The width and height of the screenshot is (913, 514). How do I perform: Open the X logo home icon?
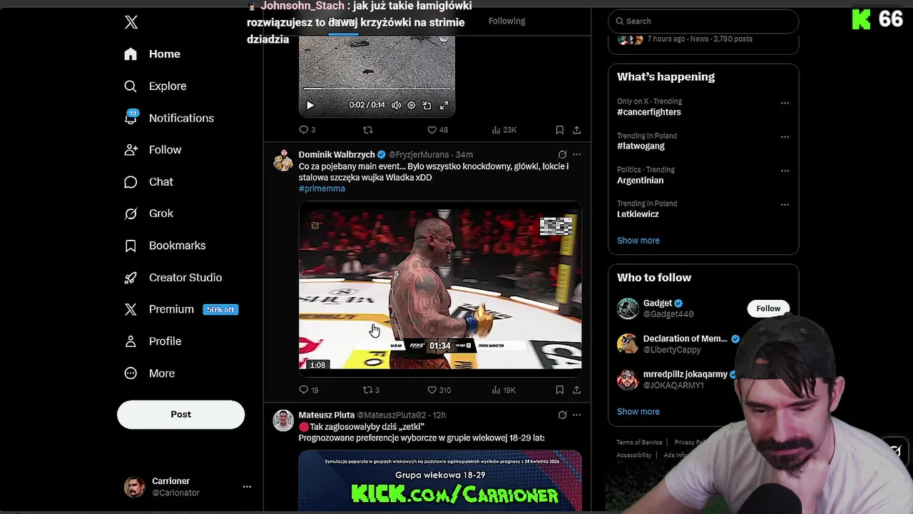(x=131, y=22)
